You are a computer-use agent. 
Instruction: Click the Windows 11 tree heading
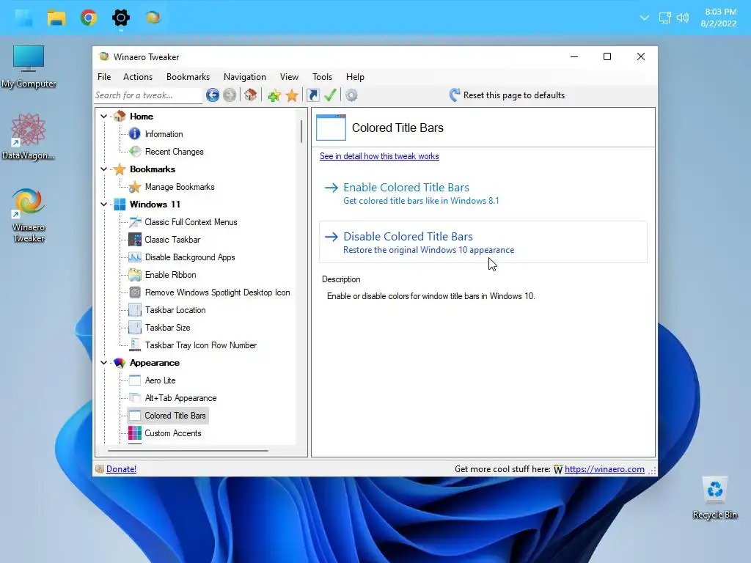155,205
